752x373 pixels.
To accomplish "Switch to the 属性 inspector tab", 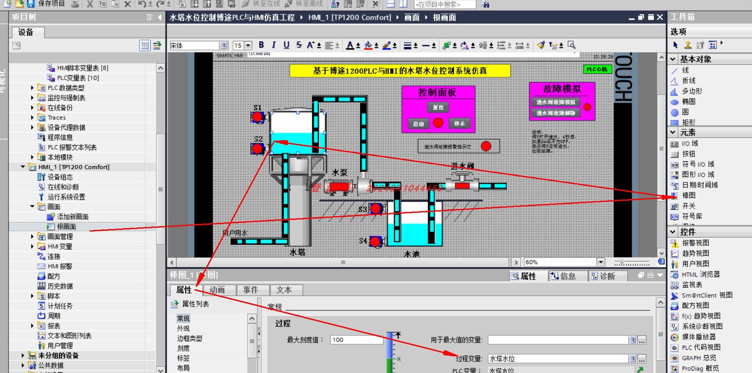I will [x=184, y=290].
